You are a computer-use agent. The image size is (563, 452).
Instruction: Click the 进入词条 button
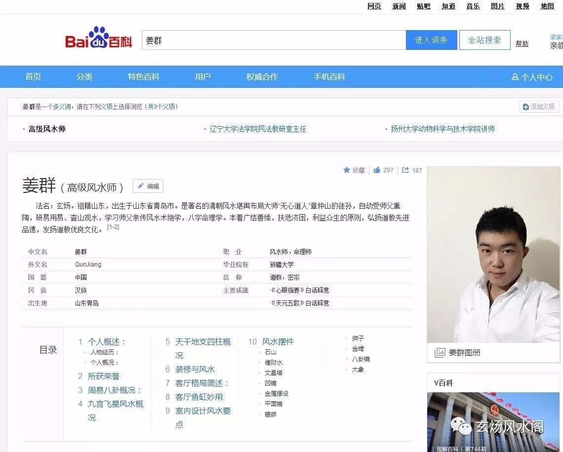[x=431, y=40]
